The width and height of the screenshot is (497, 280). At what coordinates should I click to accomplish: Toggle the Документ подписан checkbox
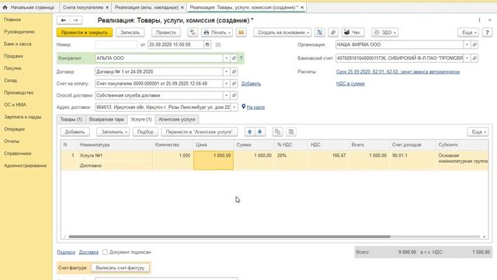[105, 252]
